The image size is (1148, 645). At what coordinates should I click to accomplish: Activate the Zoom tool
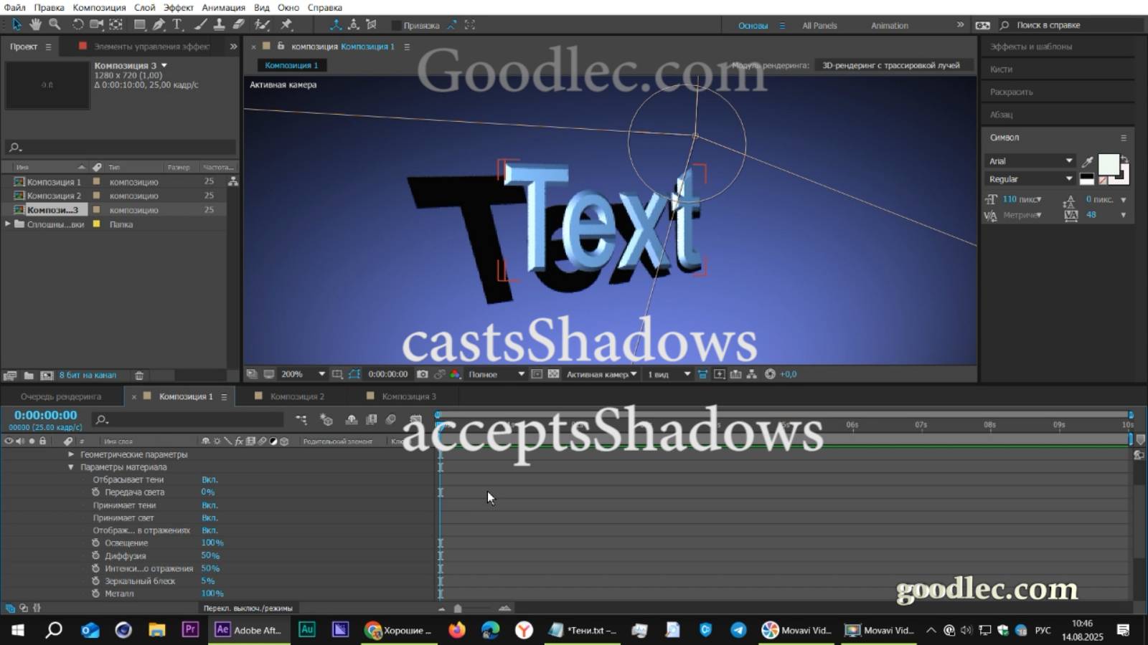coord(55,24)
